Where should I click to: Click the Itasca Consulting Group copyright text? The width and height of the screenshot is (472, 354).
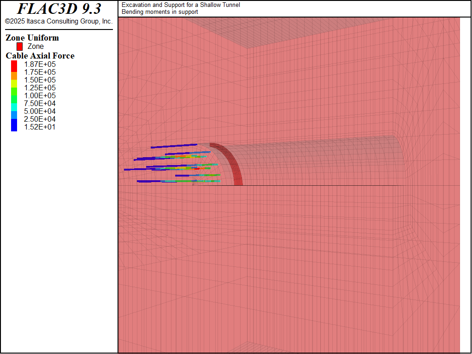[59, 21]
